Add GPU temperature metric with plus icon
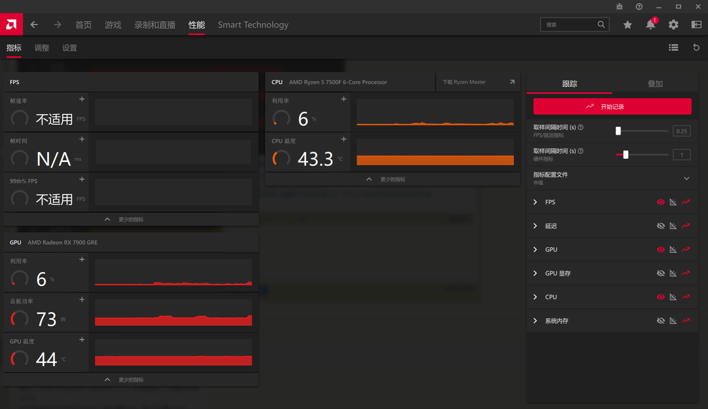This screenshot has height=409, width=708. click(x=82, y=340)
